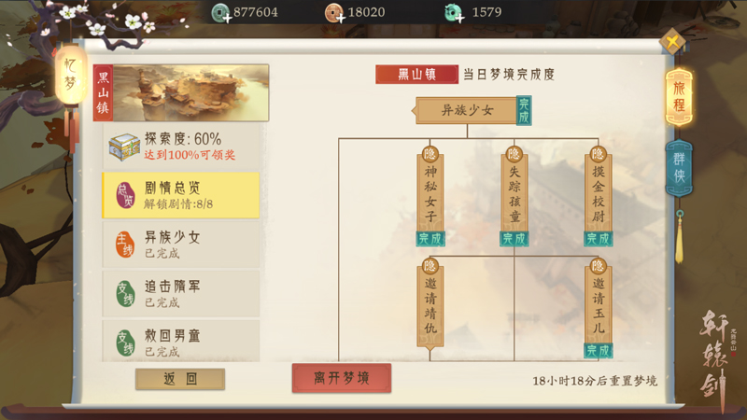Image resolution: width=747 pixels, height=420 pixels.
Task: Open the exploration reward treasure chest
Action: tap(124, 147)
